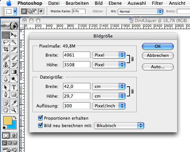Open Dateigröße Breite cm dropdown
Viewport: 190px width, 152px height.
click(109, 86)
